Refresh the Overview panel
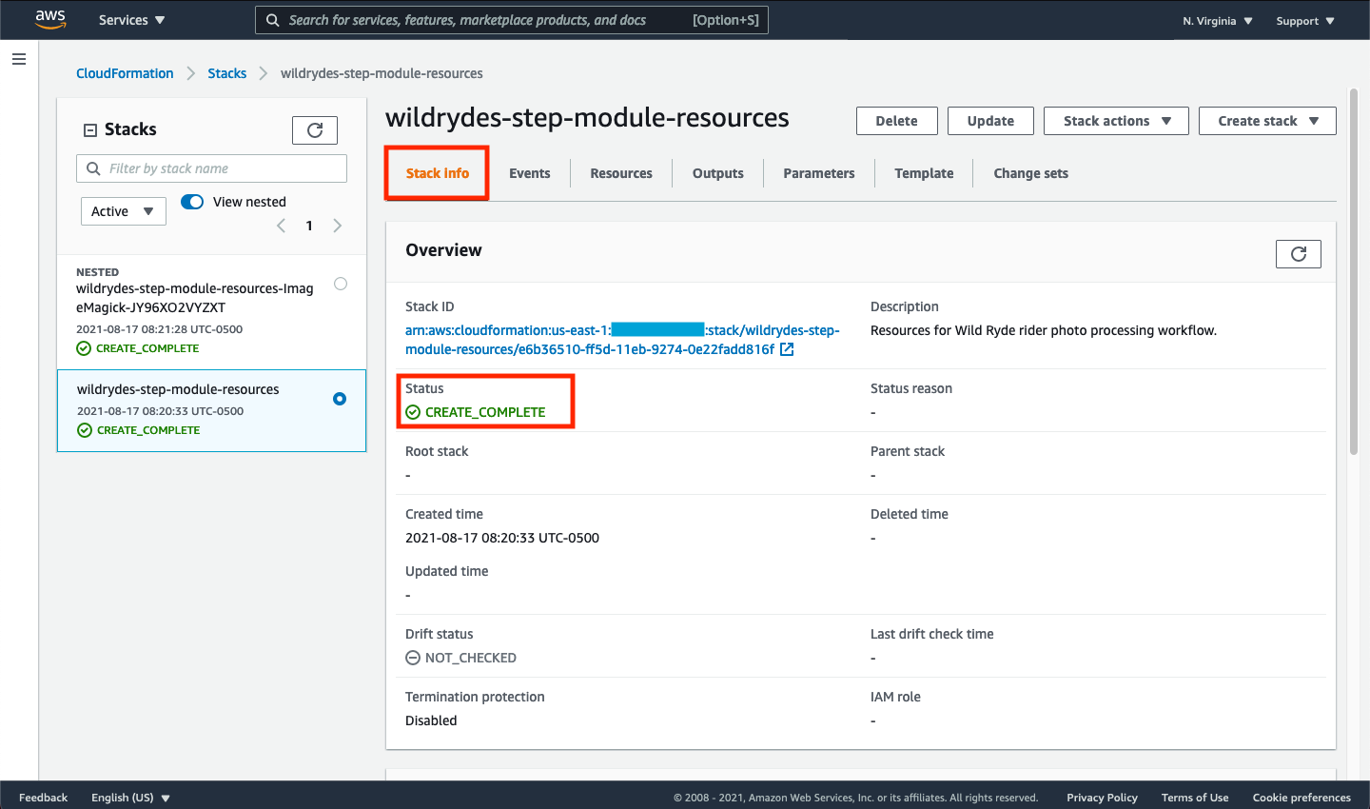 [1299, 254]
